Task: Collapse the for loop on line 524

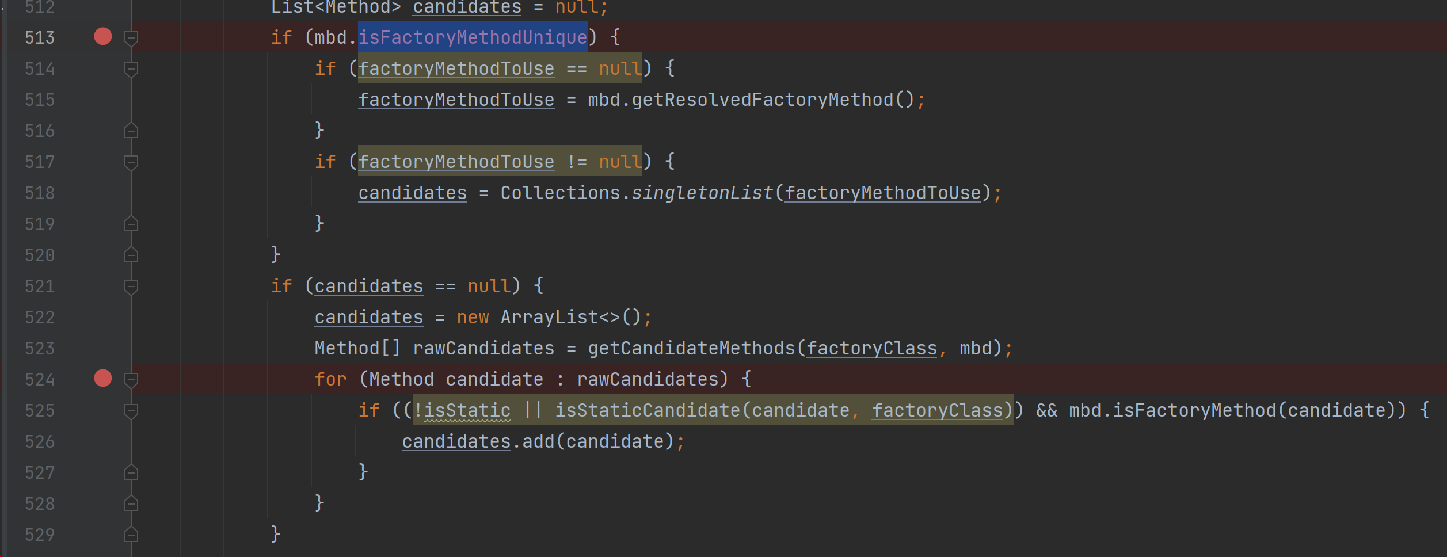Action: point(131,380)
